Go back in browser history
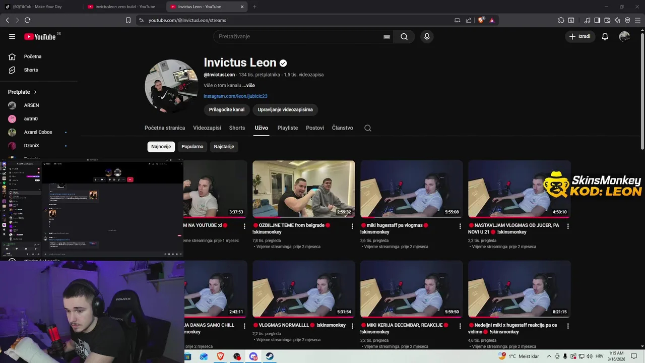 (7, 20)
